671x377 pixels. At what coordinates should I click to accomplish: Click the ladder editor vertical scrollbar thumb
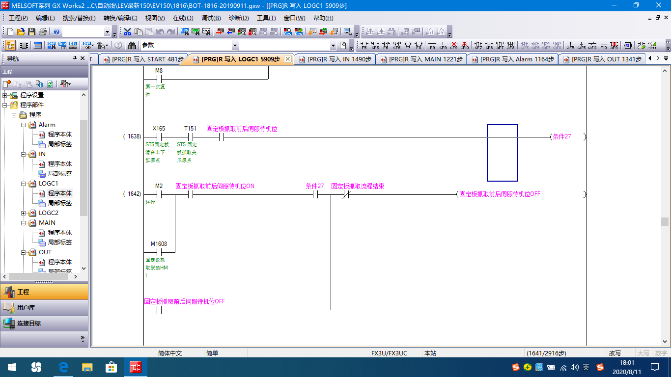(x=665, y=221)
